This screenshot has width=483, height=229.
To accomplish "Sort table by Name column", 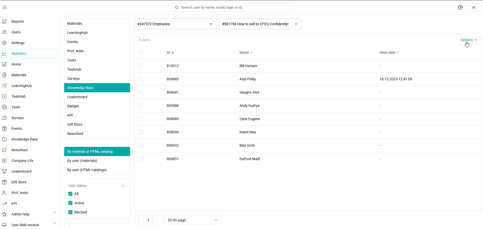I will pos(246,53).
